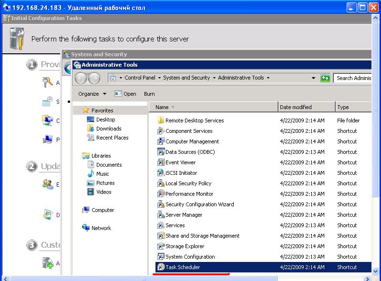Click the remote desktop vertical scroll down arrow
Image resolution: width=381 pixels, height=281 pixels.
tap(375, 271)
